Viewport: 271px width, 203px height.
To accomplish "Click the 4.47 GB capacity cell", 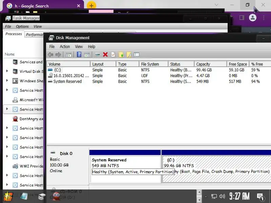I will click(x=203, y=75).
